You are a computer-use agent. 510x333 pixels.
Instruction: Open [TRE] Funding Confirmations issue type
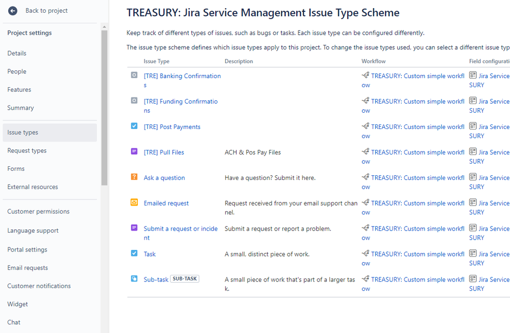[x=181, y=106]
